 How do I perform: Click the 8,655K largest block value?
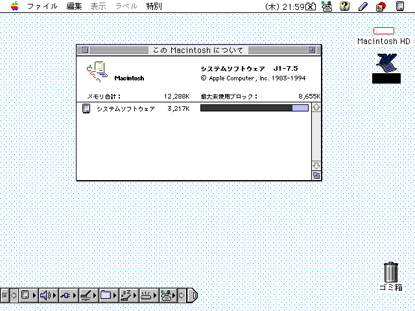(309, 97)
